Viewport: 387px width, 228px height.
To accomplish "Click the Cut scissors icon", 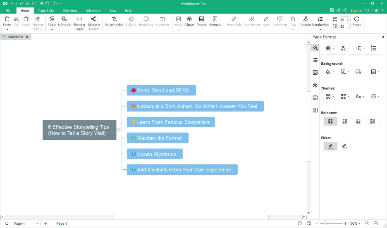I will click(x=16, y=19).
